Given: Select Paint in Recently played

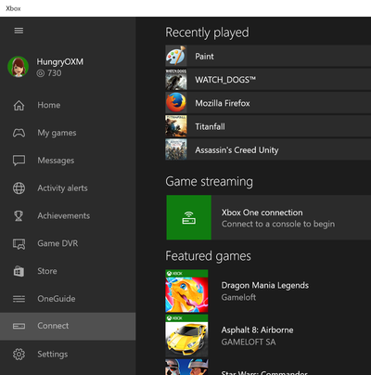Looking at the screenshot, I should [268, 56].
